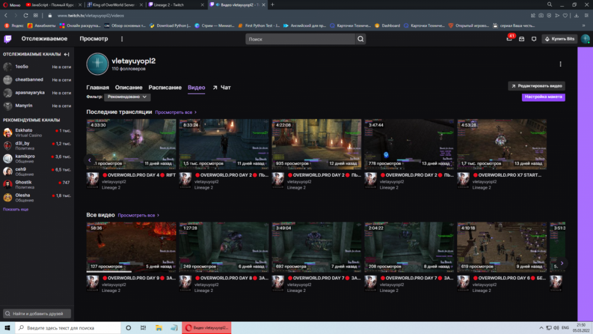The width and height of the screenshot is (593, 334).
Task: Expand Просмотреть все for Все видео
Action: tap(138, 215)
